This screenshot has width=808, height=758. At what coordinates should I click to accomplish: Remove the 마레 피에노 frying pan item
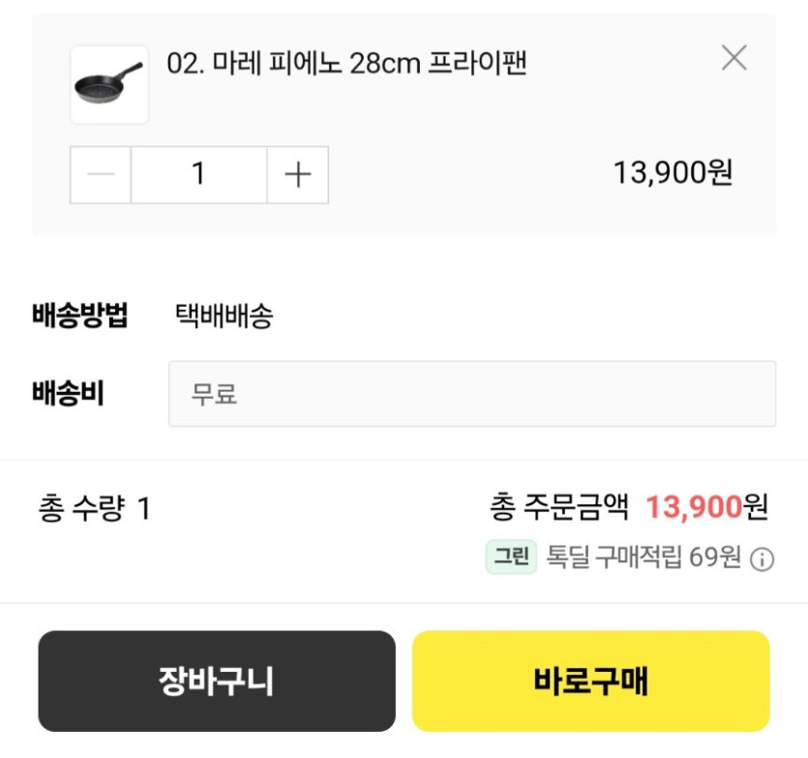point(734,59)
